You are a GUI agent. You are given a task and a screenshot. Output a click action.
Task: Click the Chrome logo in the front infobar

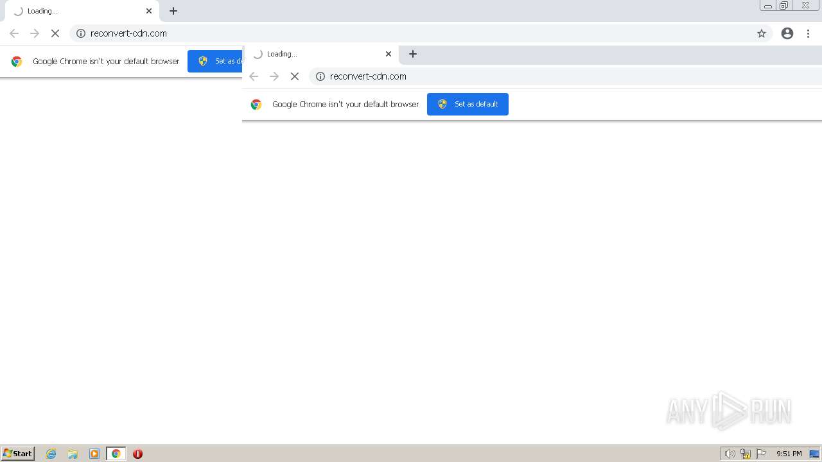(256, 104)
